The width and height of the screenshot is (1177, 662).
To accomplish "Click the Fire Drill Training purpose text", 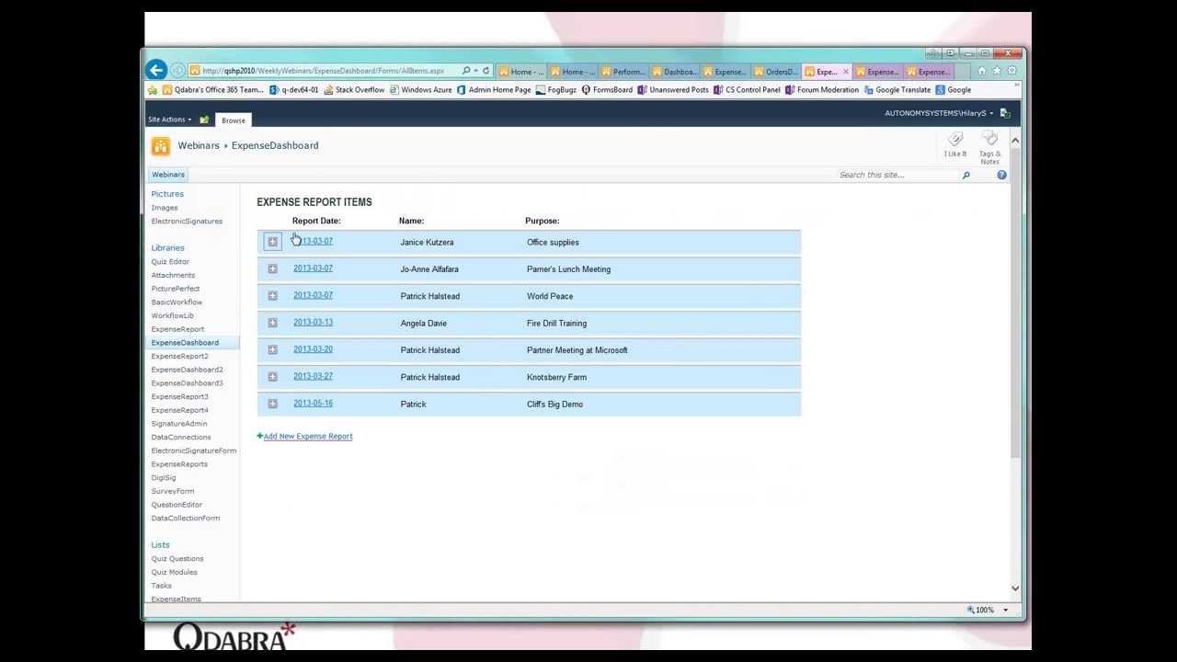I will (x=556, y=324).
